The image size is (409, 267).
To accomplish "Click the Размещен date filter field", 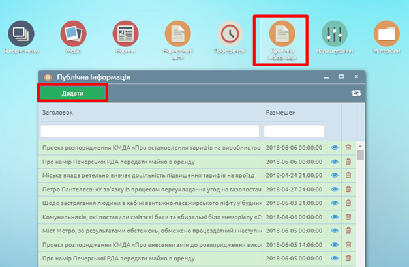I will (x=293, y=132).
